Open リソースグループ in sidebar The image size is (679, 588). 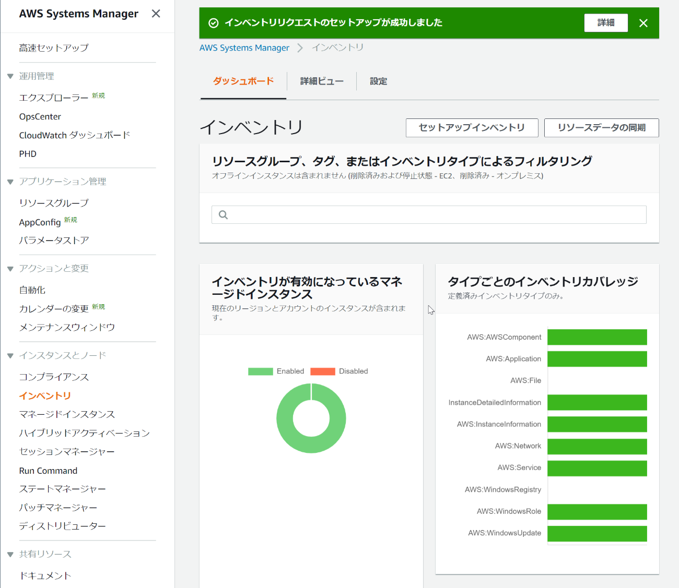(54, 203)
